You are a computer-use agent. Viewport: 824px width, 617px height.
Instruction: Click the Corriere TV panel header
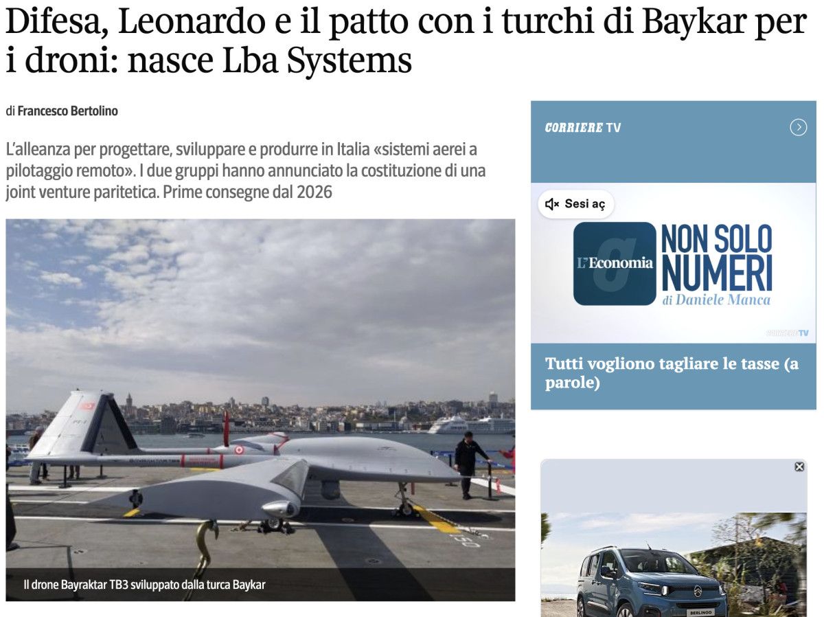click(673, 142)
